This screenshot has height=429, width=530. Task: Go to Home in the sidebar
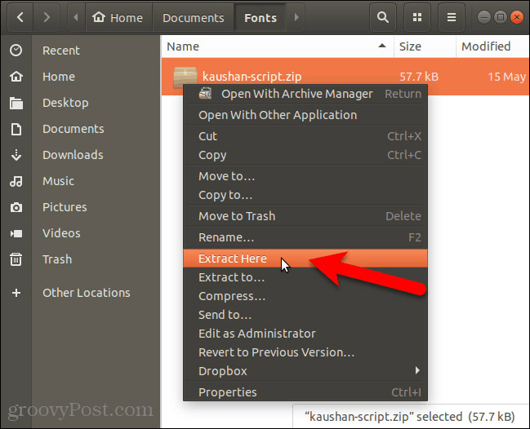click(x=59, y=77)
